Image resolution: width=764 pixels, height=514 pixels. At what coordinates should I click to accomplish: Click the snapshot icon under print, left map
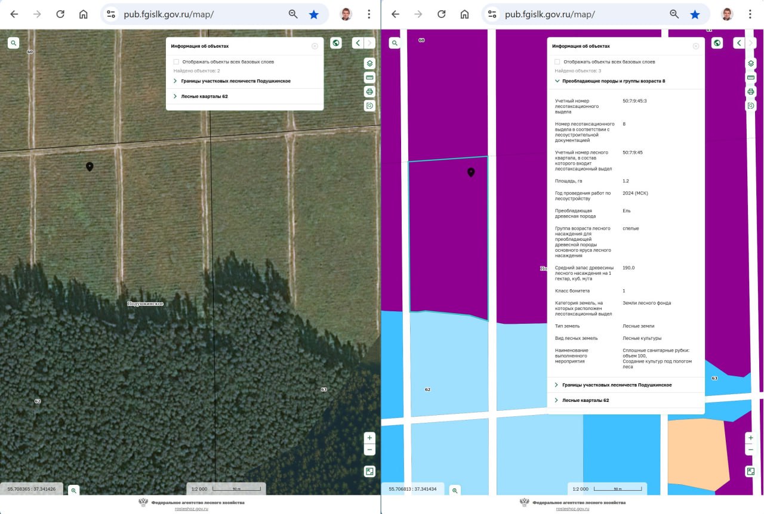(369, 106)
